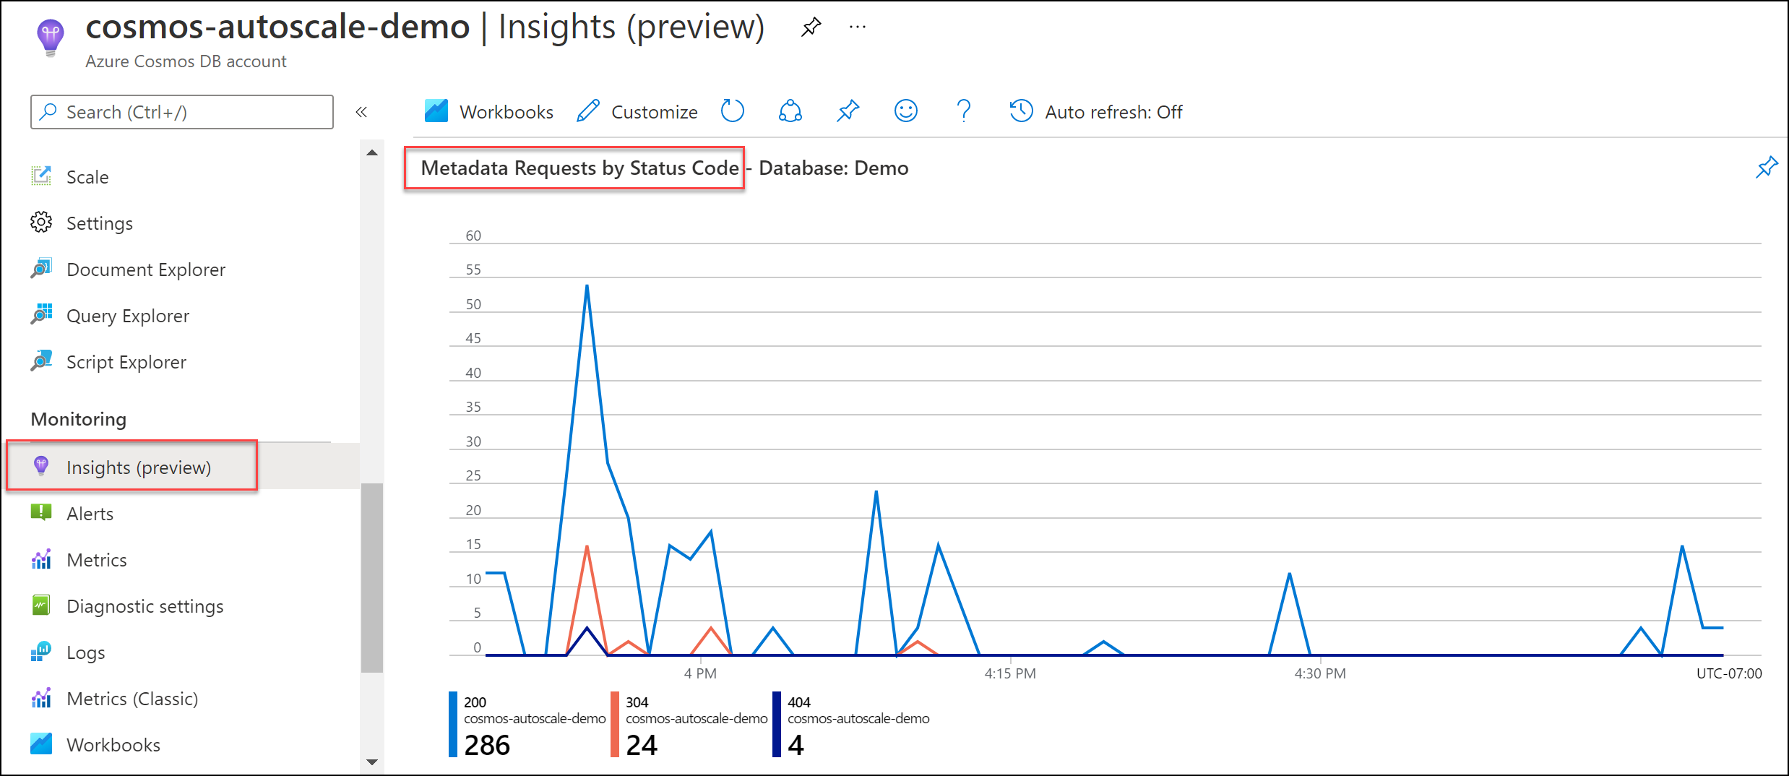Open Logs from the Monitoring section
The image size is (1789, 776).
(85, 652)
